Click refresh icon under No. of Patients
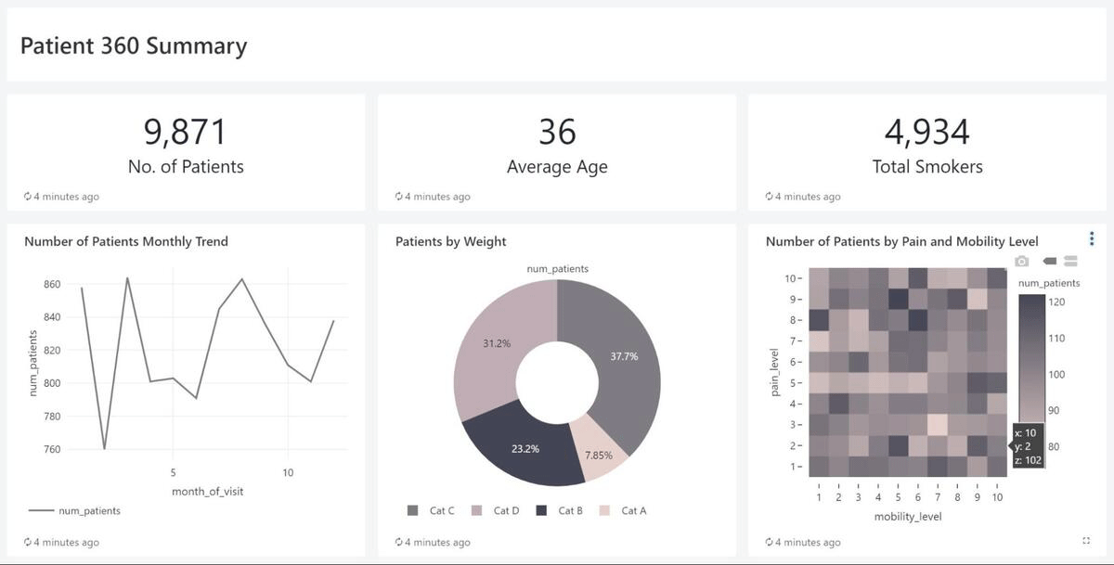The height and width of the screenshot is (565, 1114). tap(28, 197)
